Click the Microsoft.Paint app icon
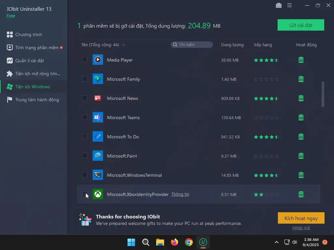This screenshot has width=334, height=250. (x=98, y=156)
